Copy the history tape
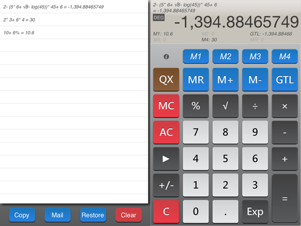Image resolution: width=301 pixels, height=226 pixels. click(x=22, y=215)
